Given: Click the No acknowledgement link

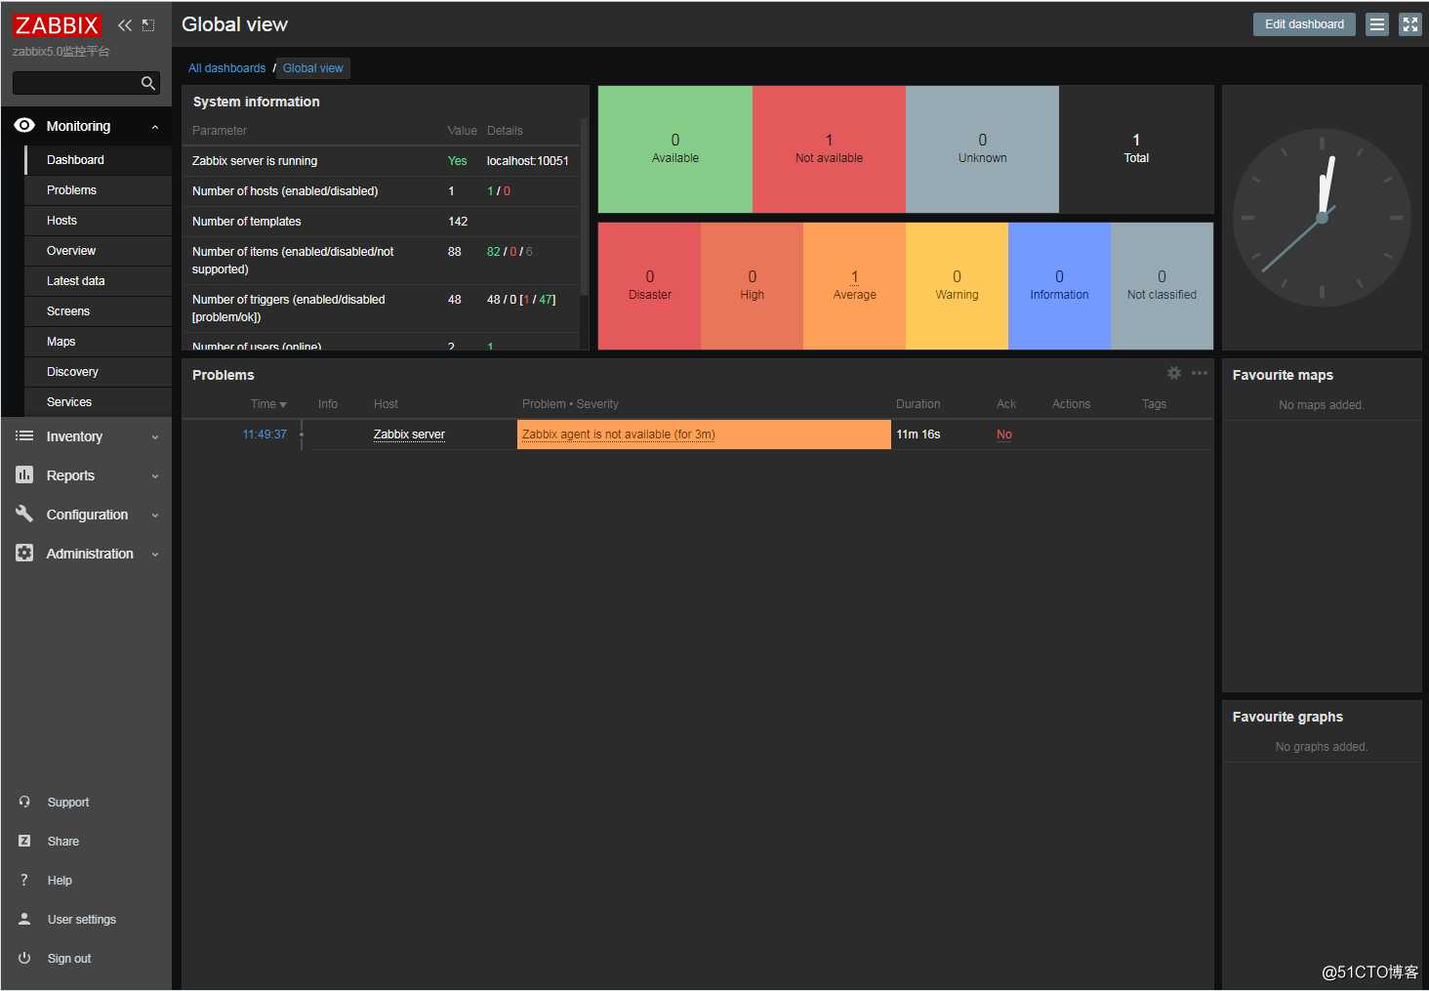Looking at the screenshot, I should [1004, 434].
